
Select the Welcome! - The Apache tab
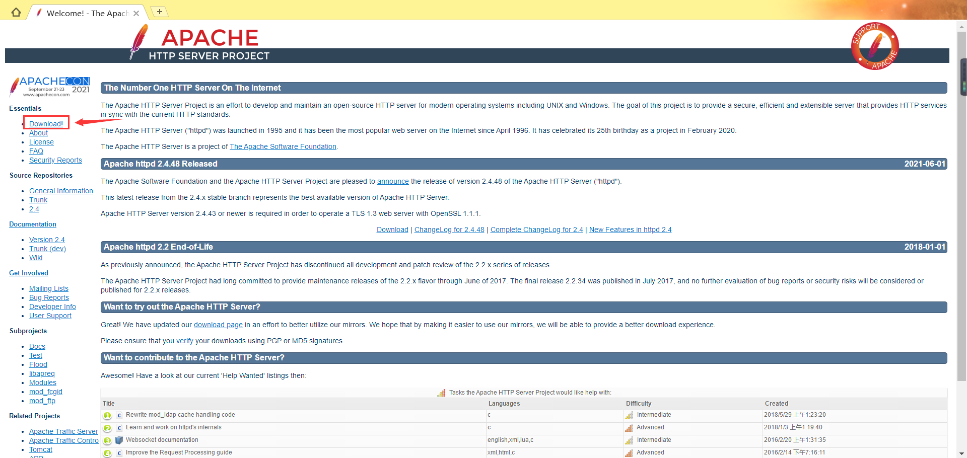pos(87,13)
